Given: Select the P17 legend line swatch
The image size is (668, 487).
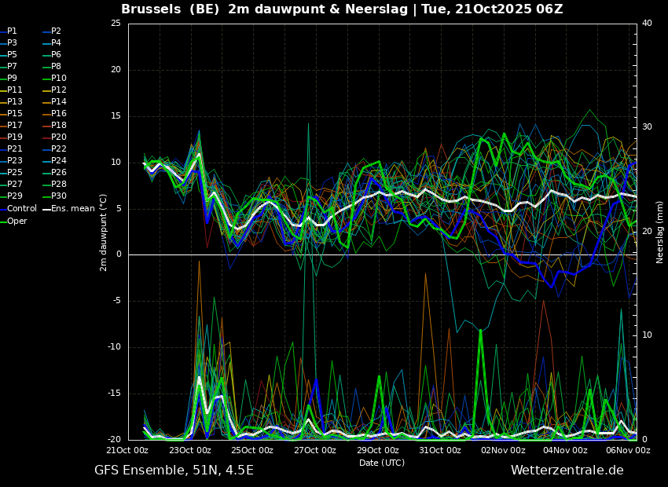Looking at the screenshot, I should pyautogui.click(x=3, y=126).
